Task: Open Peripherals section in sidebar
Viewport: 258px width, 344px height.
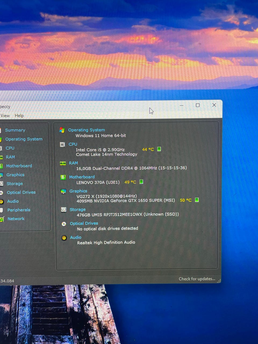Action: coord(19,210)
